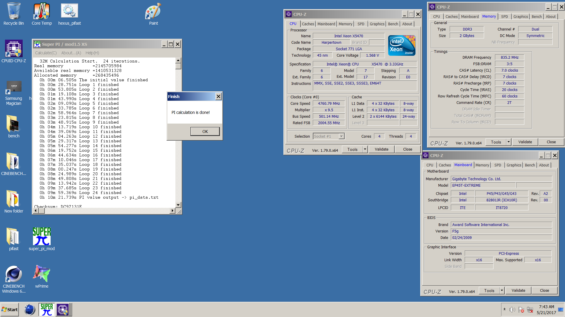Launch wPrime desktop icon
Image resolution: width=565 pixels, height=317 pixels.
(x=41, y=277)
